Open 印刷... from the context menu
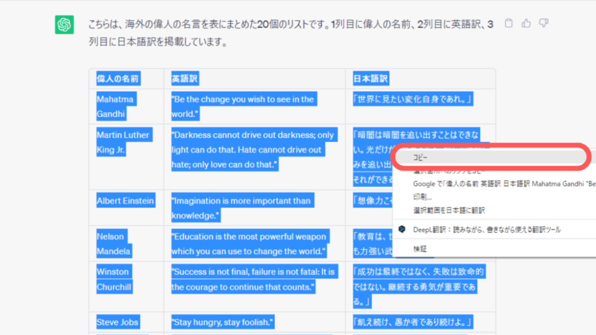This screenshot has height=335, width=596. [x=423, y=197]
